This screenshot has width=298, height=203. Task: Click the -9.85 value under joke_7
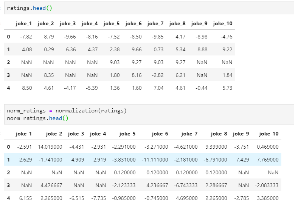click(x=157, y=37)
